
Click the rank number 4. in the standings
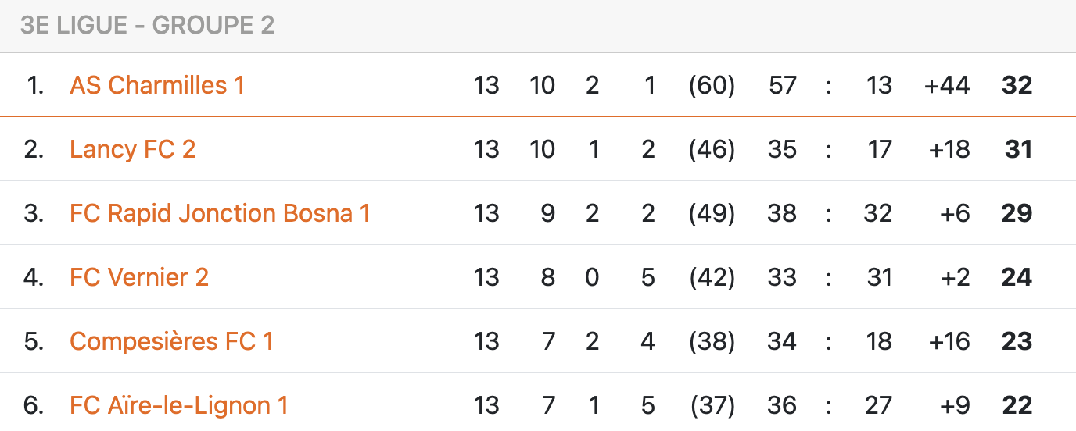34,277
